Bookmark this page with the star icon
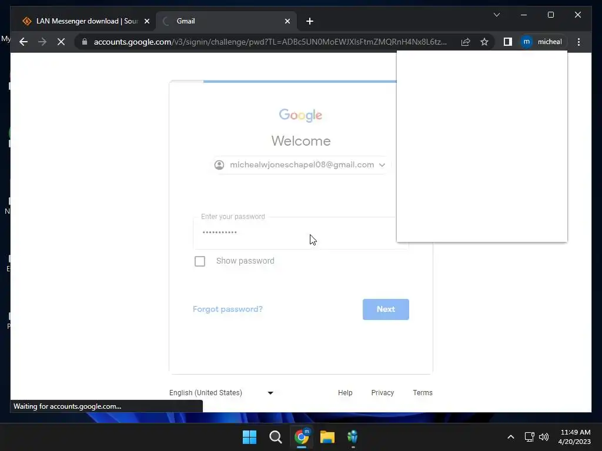The height and width of the screenshot is (451, 602). (484, 42)
